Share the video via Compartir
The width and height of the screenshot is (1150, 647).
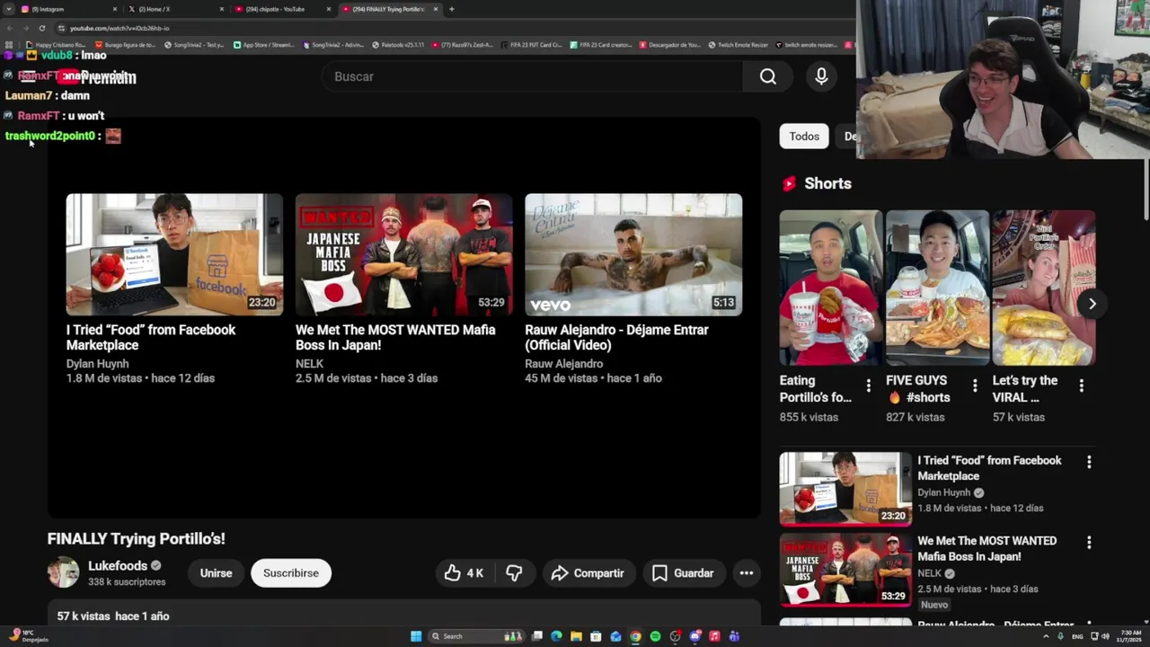[x=588, y=572]
